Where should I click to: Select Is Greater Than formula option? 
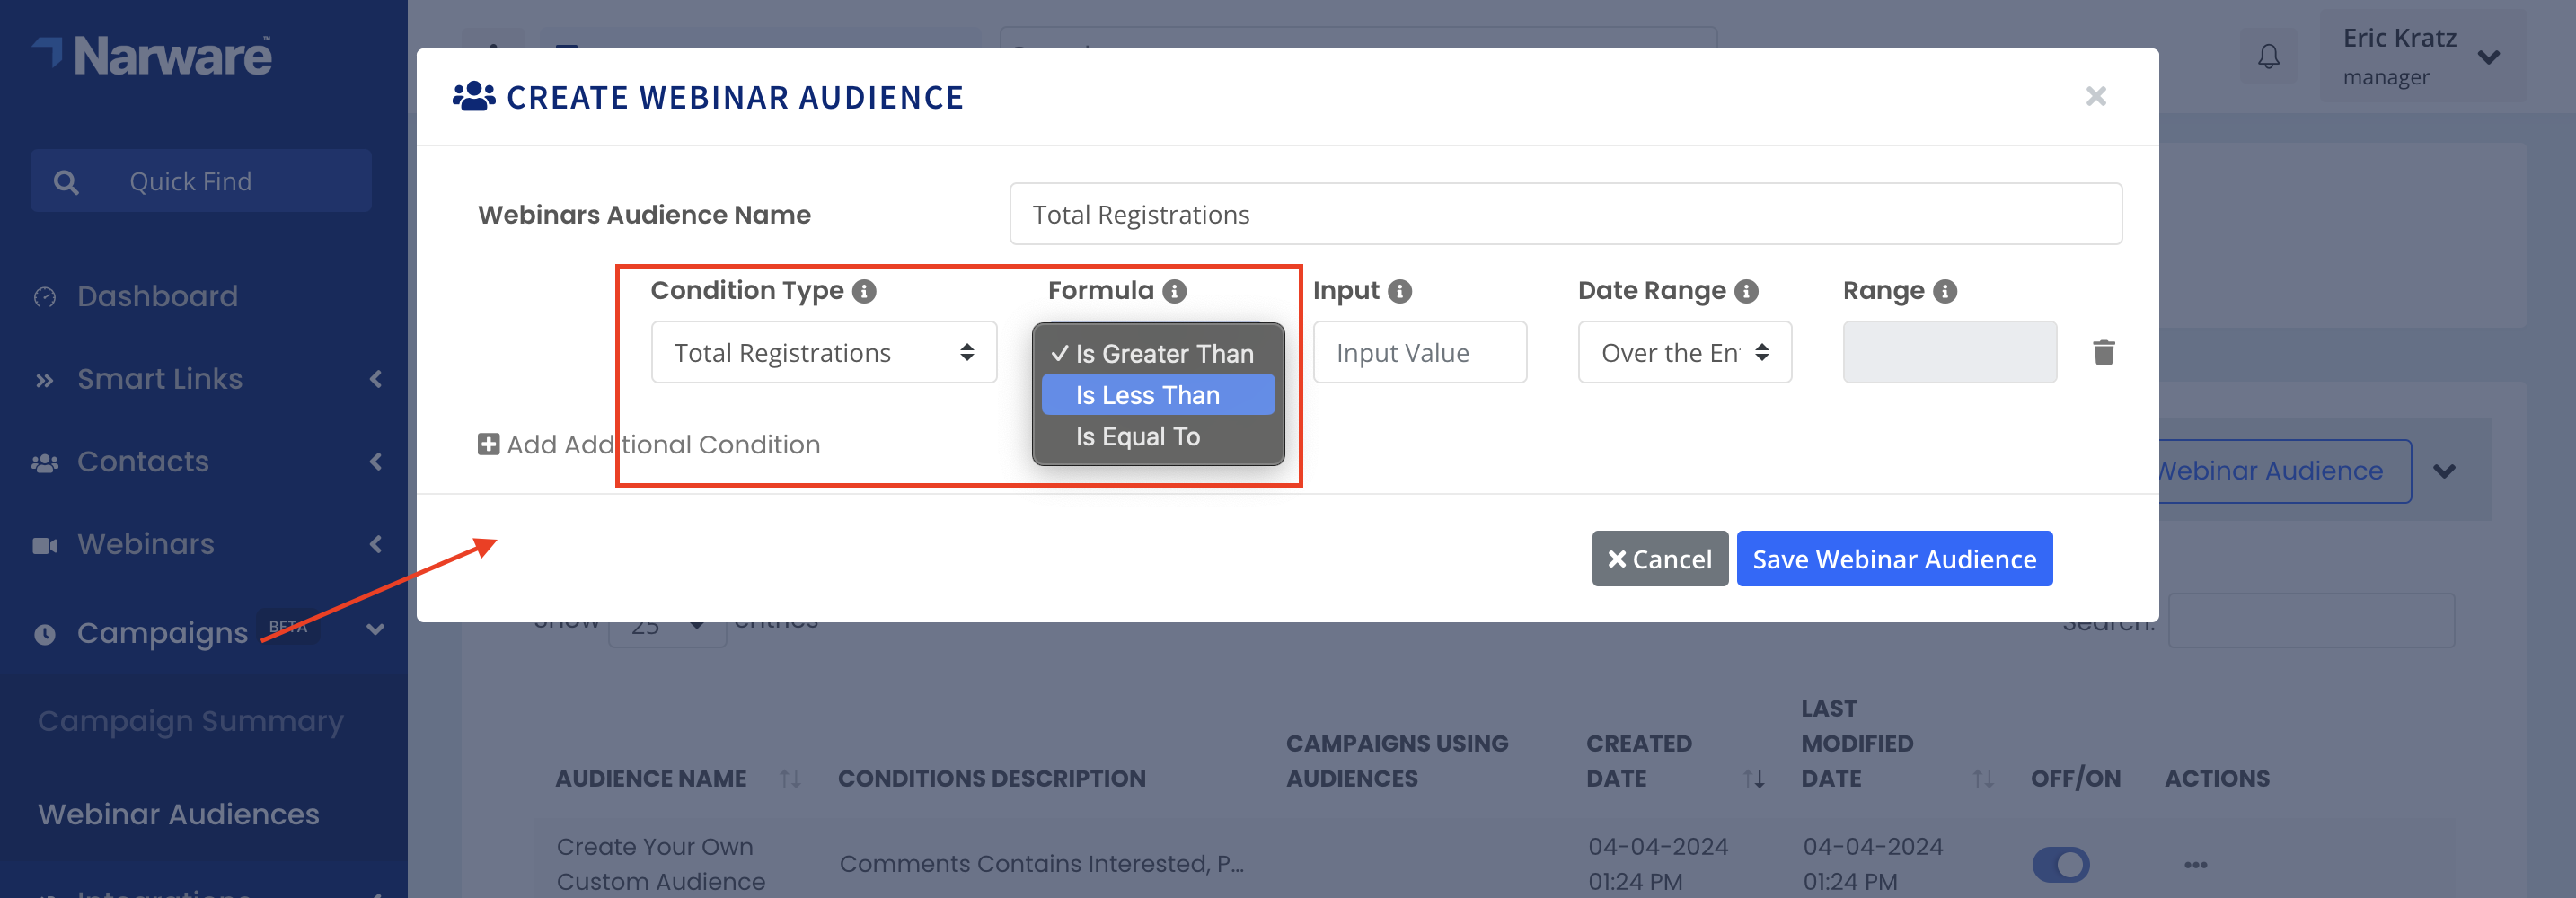[1158, 353]
